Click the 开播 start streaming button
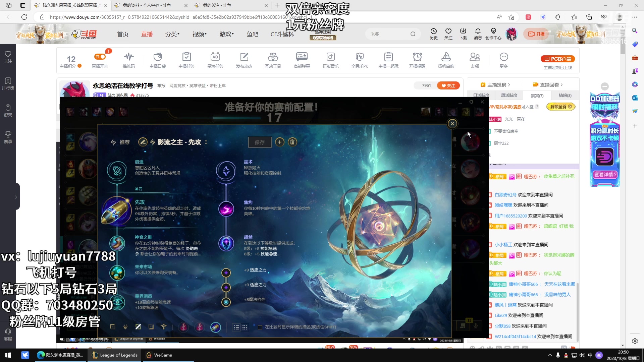Viewport: 644px width, 362px height. 536,34
